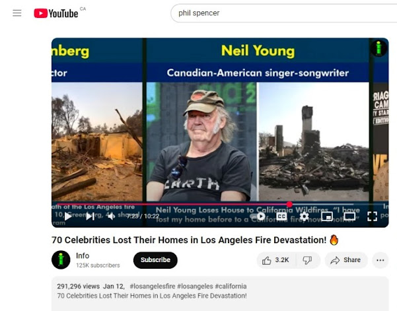Click the video progress bar scrubber

(x=289, y=204)
